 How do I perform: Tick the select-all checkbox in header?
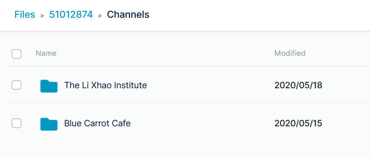(x=17, y=54)
